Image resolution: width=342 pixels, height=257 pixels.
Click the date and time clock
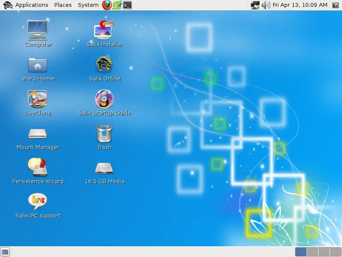point(300,5)
